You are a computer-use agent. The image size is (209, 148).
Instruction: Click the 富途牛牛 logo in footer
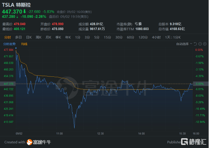point(39,142)
